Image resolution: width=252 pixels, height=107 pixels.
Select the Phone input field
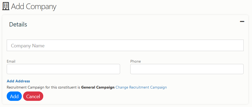187,69
